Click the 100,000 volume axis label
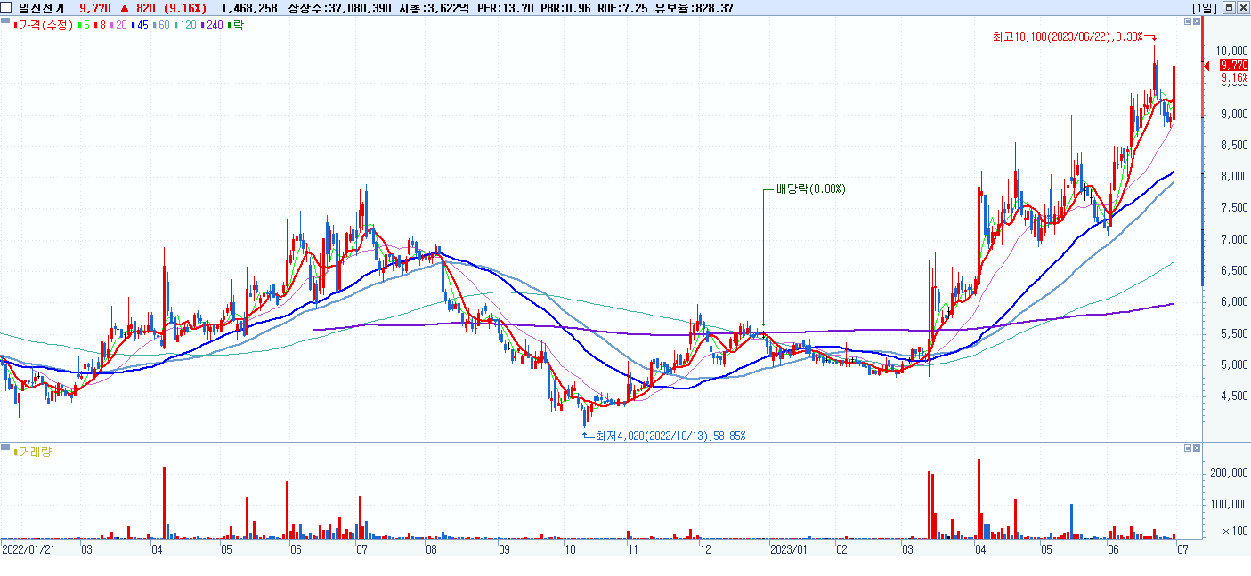The height and width of the screenshot is (576, 1251). pyautogui.click(x=1230, y=504)
